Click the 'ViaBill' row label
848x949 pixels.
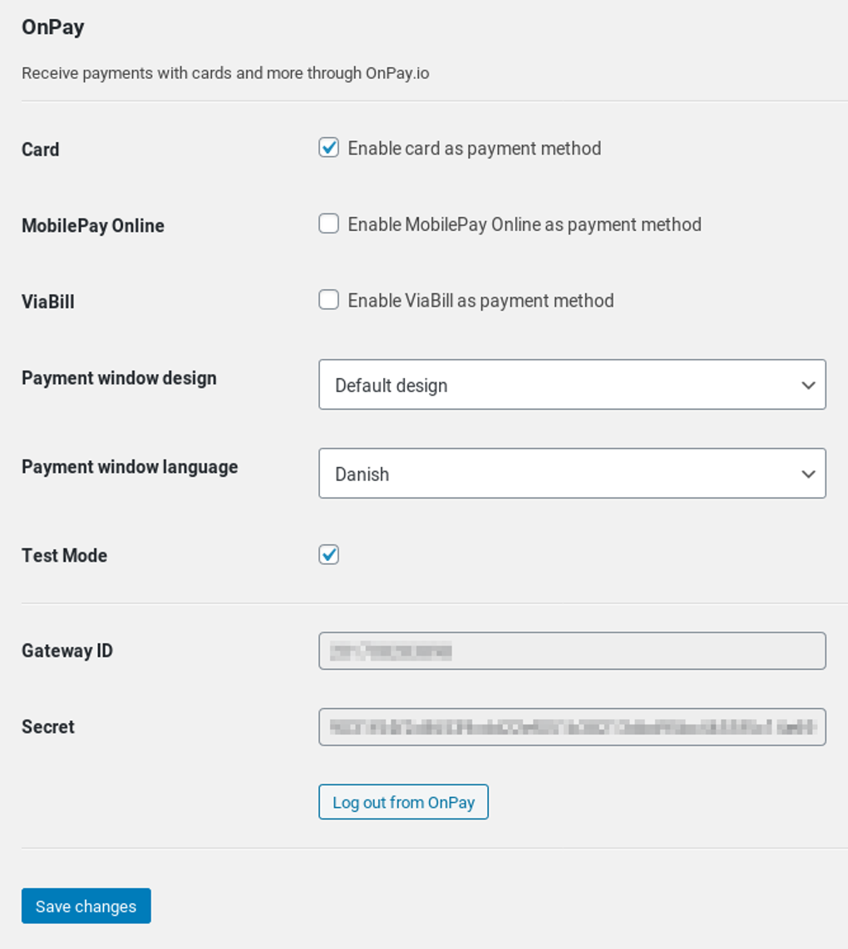coord(47,301)
